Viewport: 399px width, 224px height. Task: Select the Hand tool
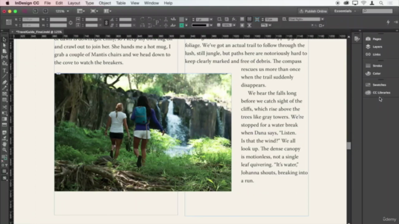4,144
